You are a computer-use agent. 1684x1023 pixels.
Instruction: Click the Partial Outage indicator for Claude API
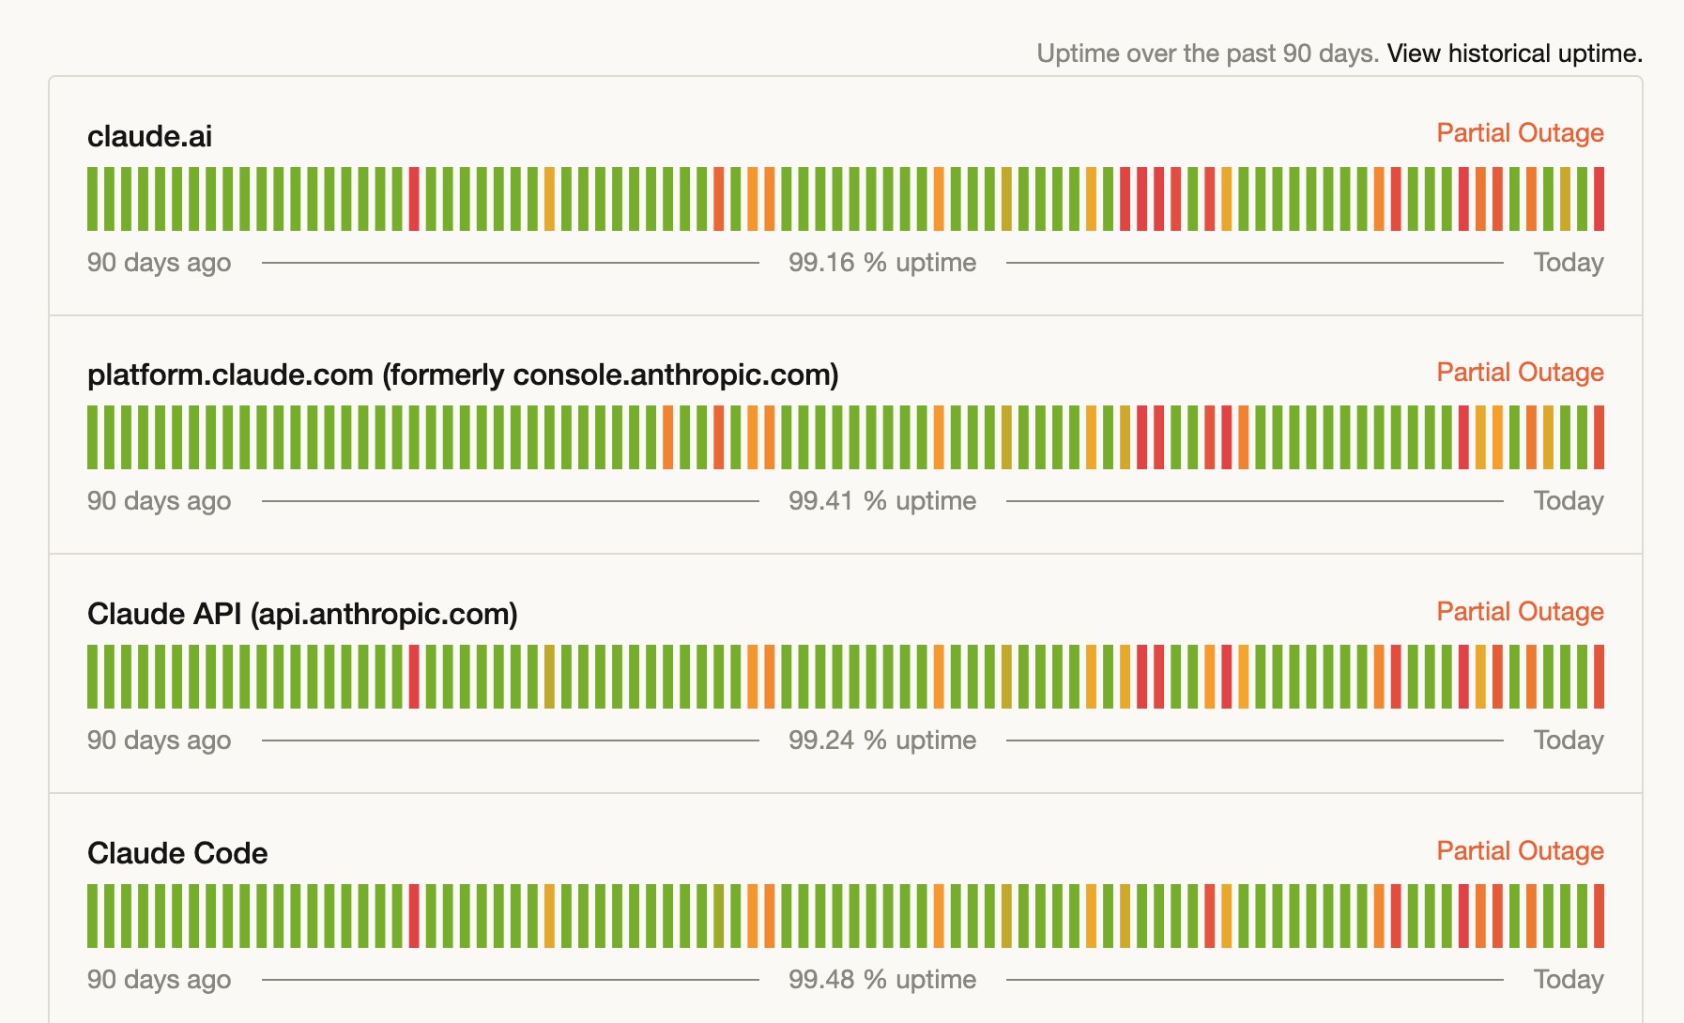coord(1519,611)
